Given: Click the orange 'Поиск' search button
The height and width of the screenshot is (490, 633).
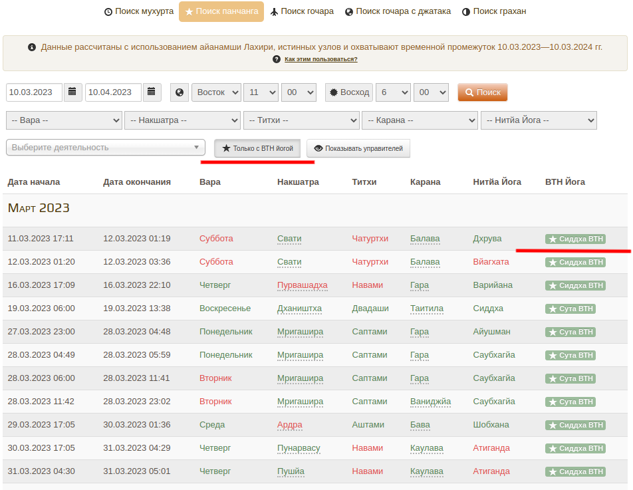Looking at the screenshot, I should (x=483, y=92).
